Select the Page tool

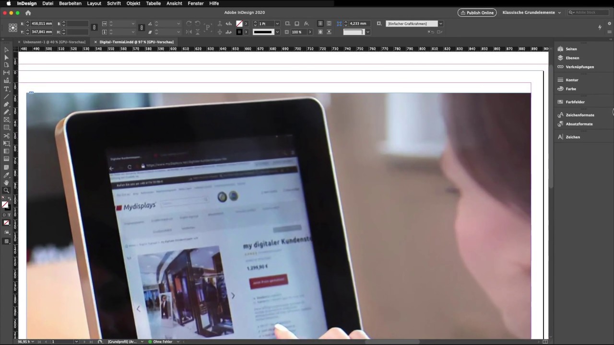pyautogui.click(x=6, y=65)
